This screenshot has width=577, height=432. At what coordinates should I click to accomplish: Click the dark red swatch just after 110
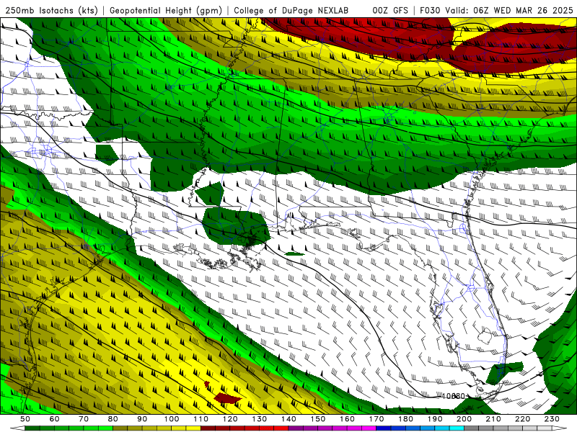[208, 428]
